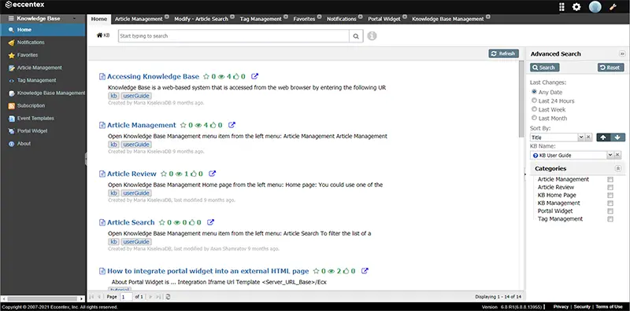
Task: Click the info icon beside search
Action: [372, 36]
